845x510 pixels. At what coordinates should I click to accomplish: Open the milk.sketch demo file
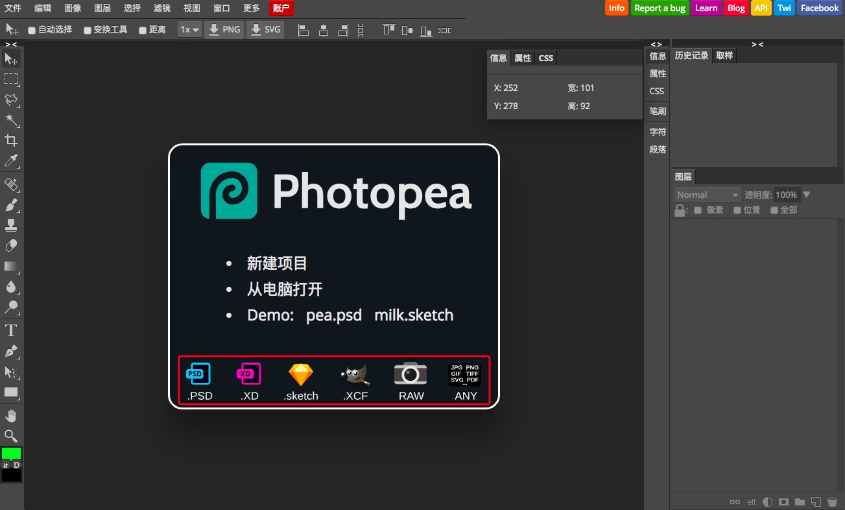tap(414, 315)
